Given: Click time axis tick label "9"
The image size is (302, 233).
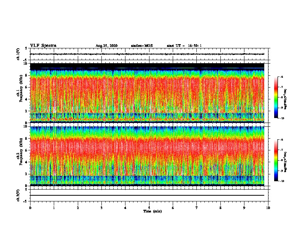Looking at the screenshot, I should [x=244, y=207].
